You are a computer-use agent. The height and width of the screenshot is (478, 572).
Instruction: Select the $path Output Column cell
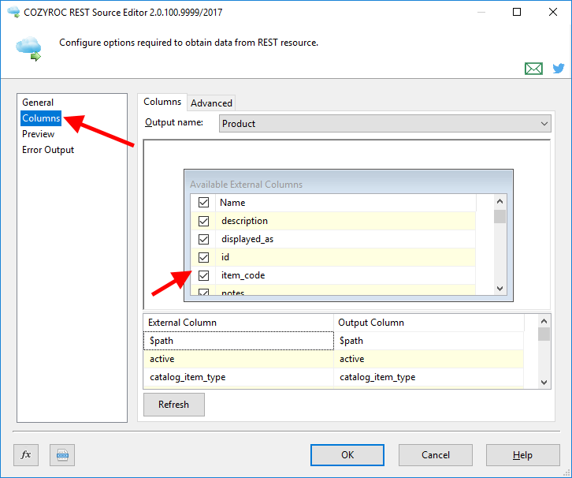(x=429, y=341)
